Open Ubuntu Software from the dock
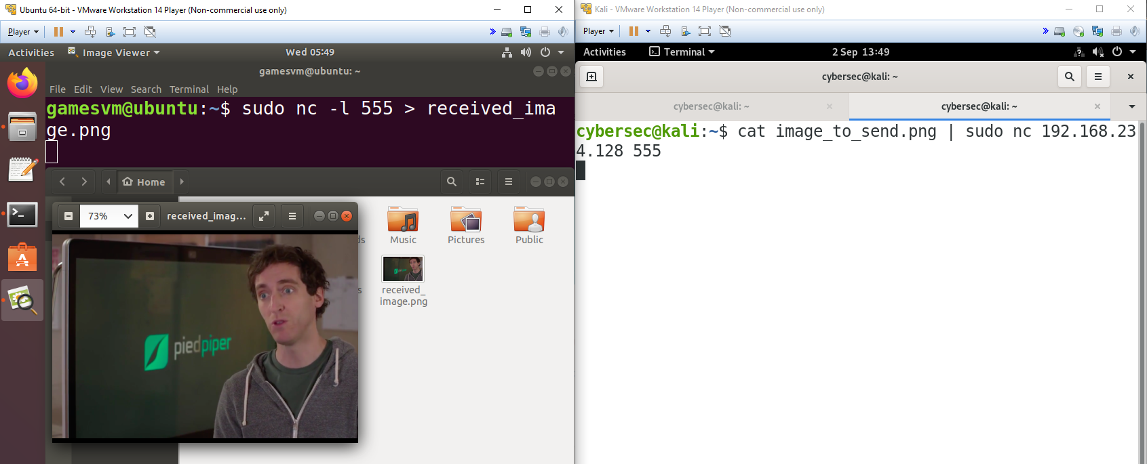The width and height of the screenshot is (1147, 464). point(22,257)
